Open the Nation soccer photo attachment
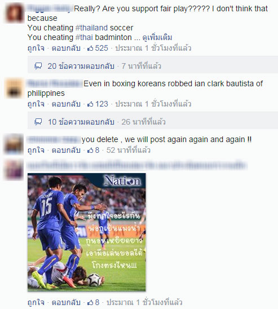The image size is (278, 309). click(x=87, y=232)
